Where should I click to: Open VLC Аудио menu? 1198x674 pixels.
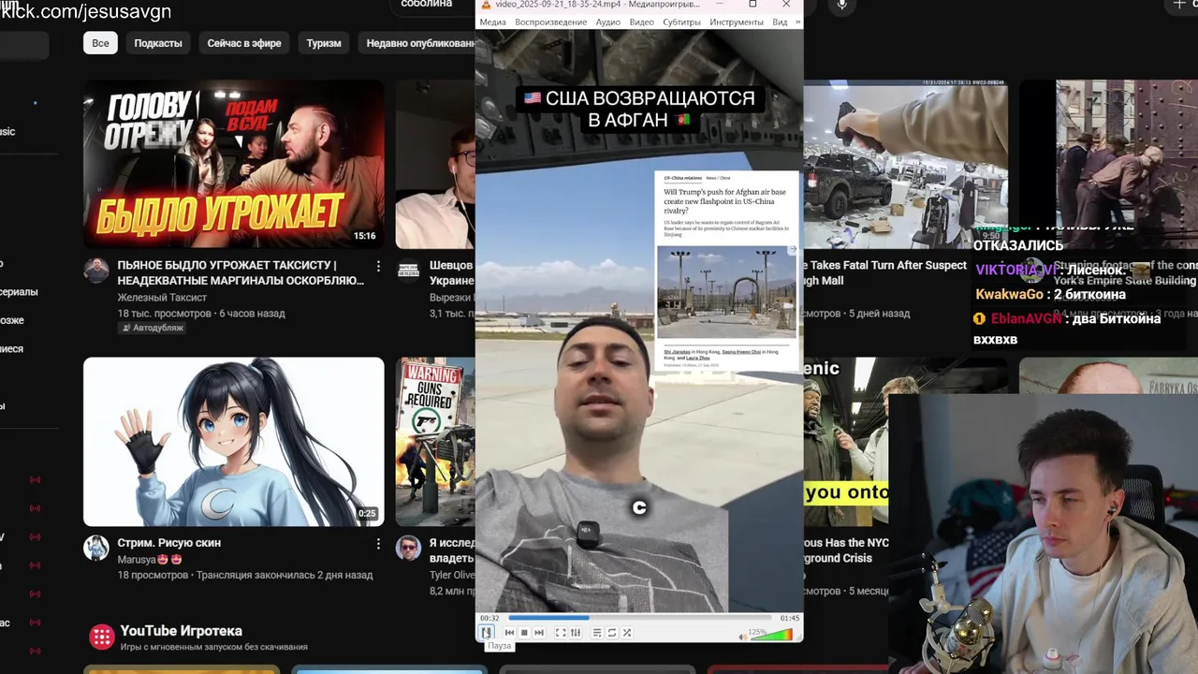pyautogui.click(x=608, y=22)
